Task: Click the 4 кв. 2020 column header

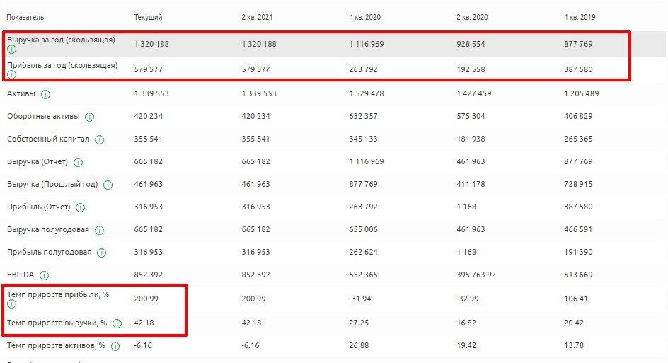Action: point(364,16)
